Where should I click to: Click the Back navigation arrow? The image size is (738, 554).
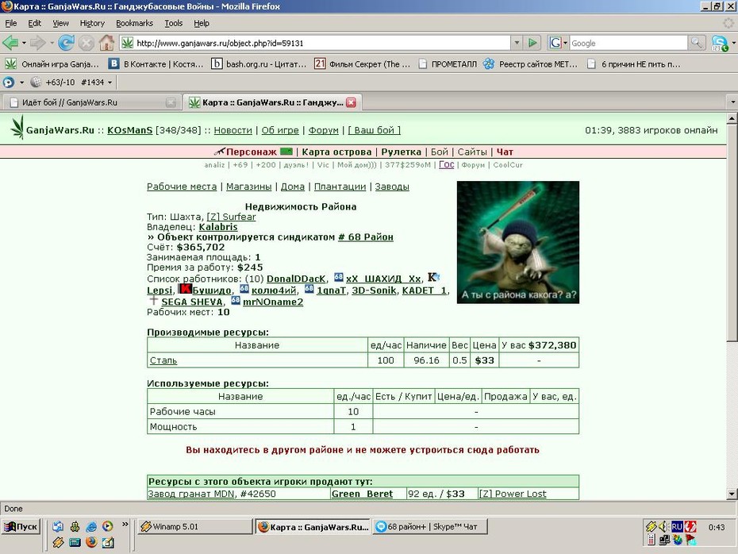click(10, 43)
